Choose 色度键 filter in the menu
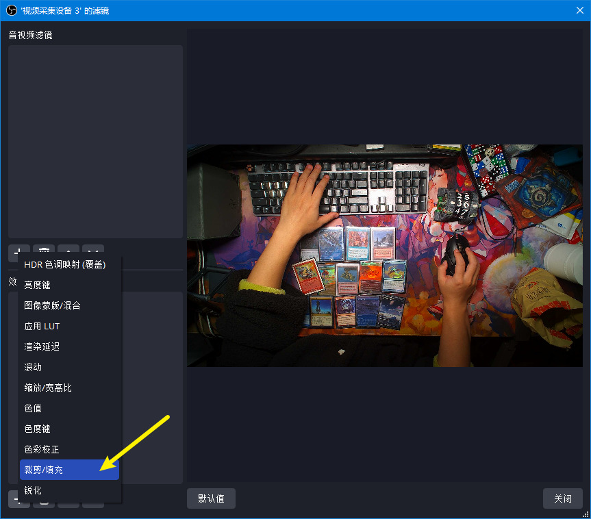This screenshot has width=591, height=519. coord(69,429)
